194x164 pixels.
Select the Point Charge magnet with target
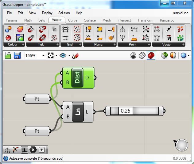coord(31,38)
